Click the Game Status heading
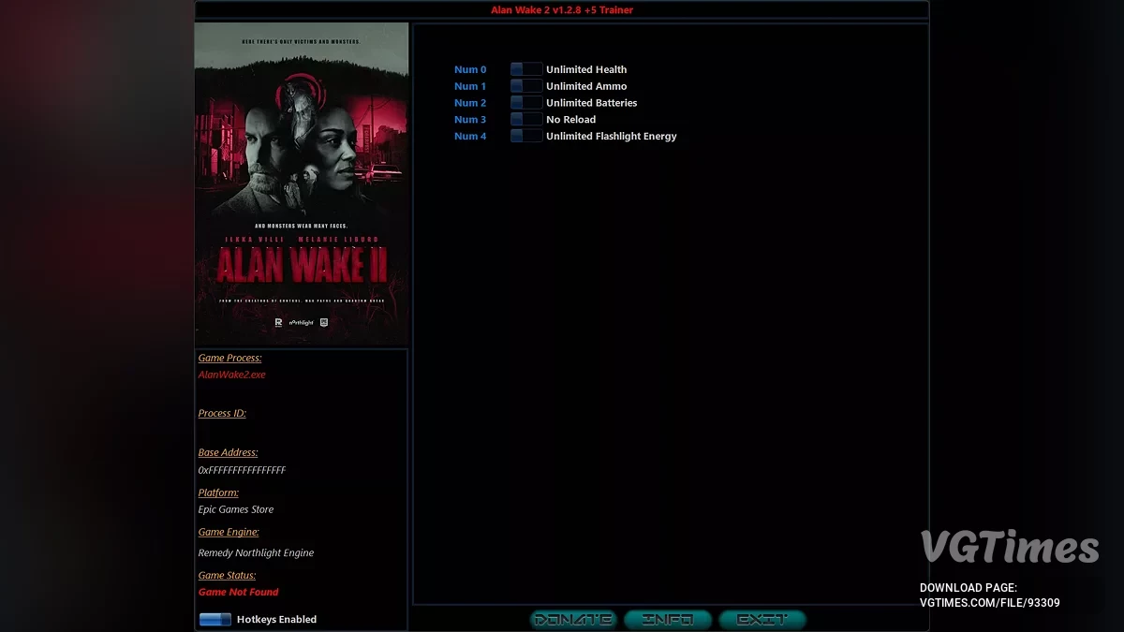The width and height of the screenshot is (1124, 632). point(227,575)
